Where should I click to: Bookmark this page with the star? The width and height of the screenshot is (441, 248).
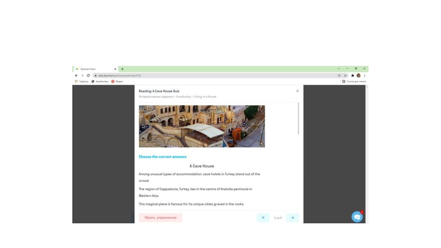[x=346, y=76]
